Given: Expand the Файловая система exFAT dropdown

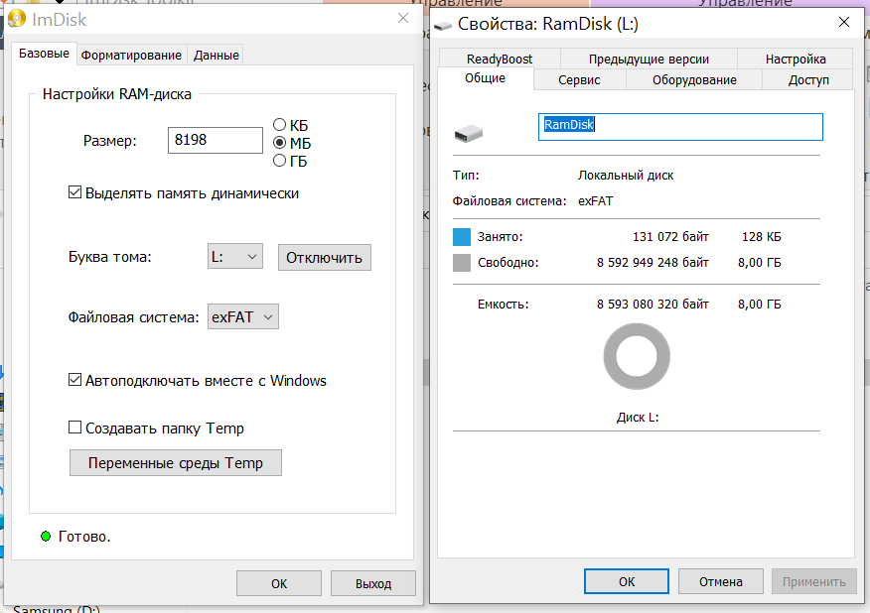Looking at the screenshot, I should 243,317.
